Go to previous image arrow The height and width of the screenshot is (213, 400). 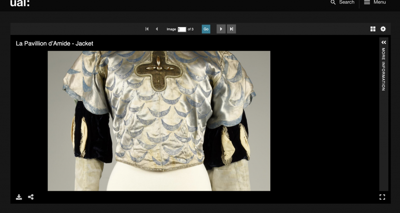point(157,29)
